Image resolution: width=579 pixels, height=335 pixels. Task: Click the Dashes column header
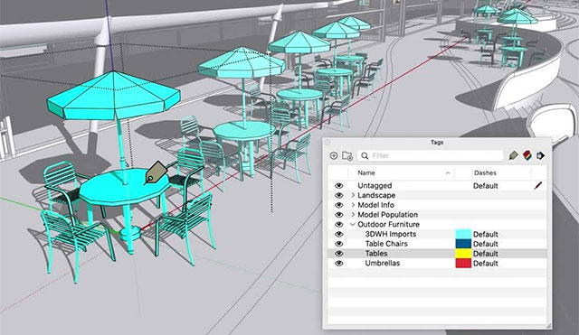485,172
